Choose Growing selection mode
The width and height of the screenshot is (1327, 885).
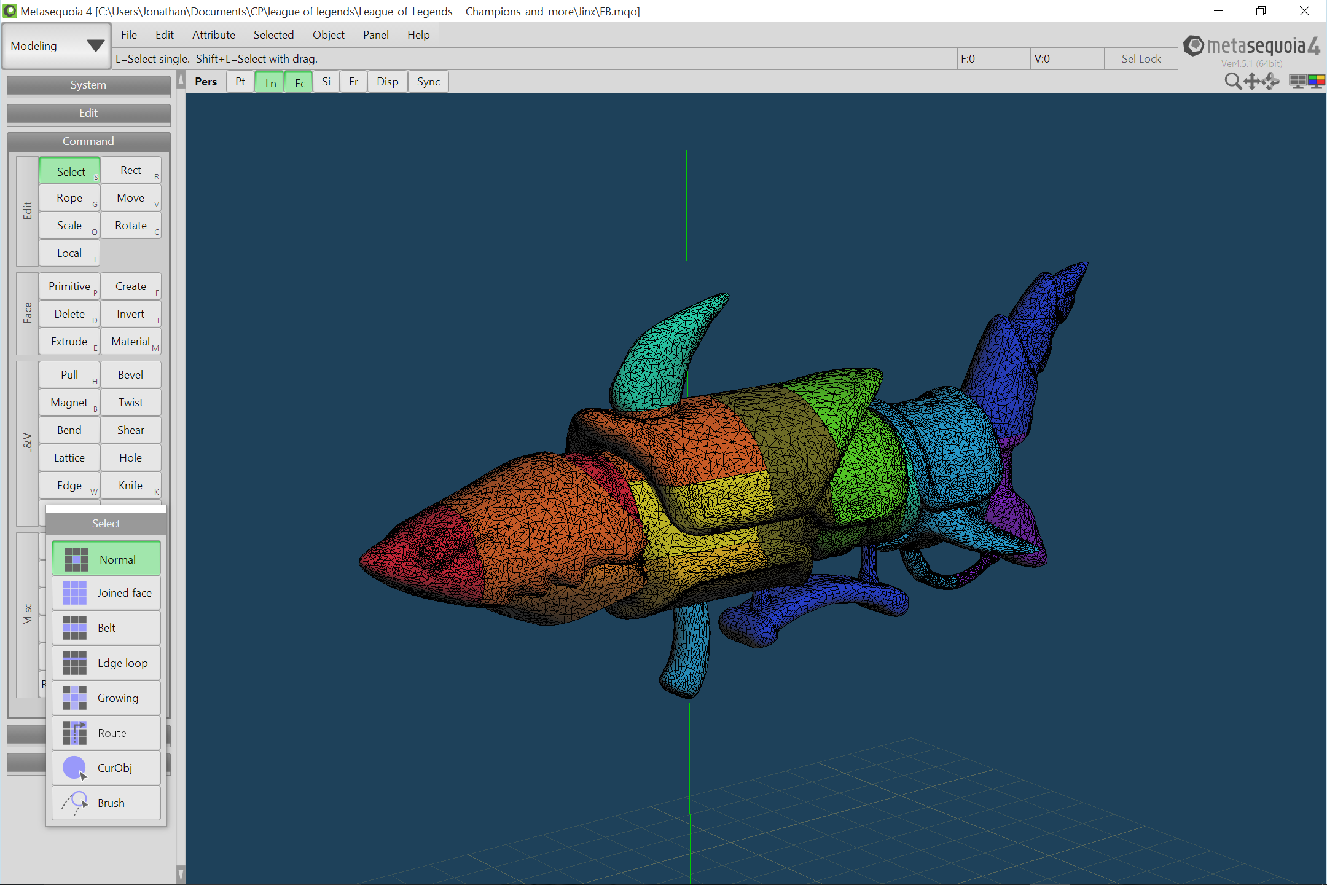click(x=106, y=698)
